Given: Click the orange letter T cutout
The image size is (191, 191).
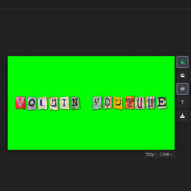Looking at the screenshot, I should pos(129,103).
